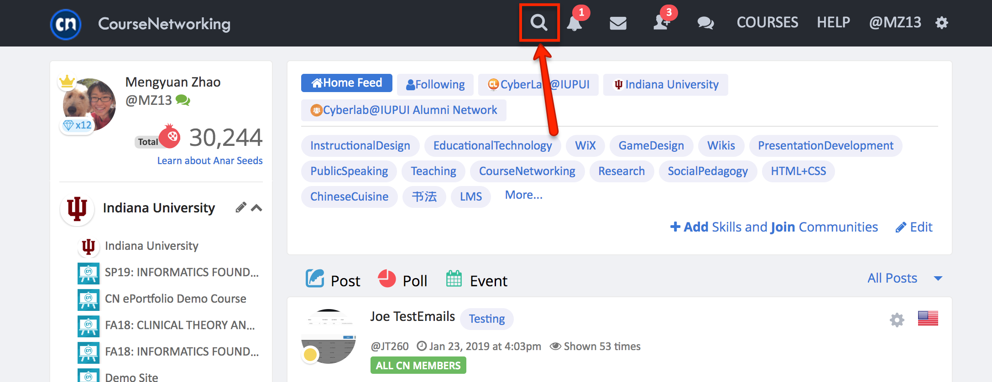
Task: Switch to CyberLab@IUPUI tab
Action: click(538, 85)
